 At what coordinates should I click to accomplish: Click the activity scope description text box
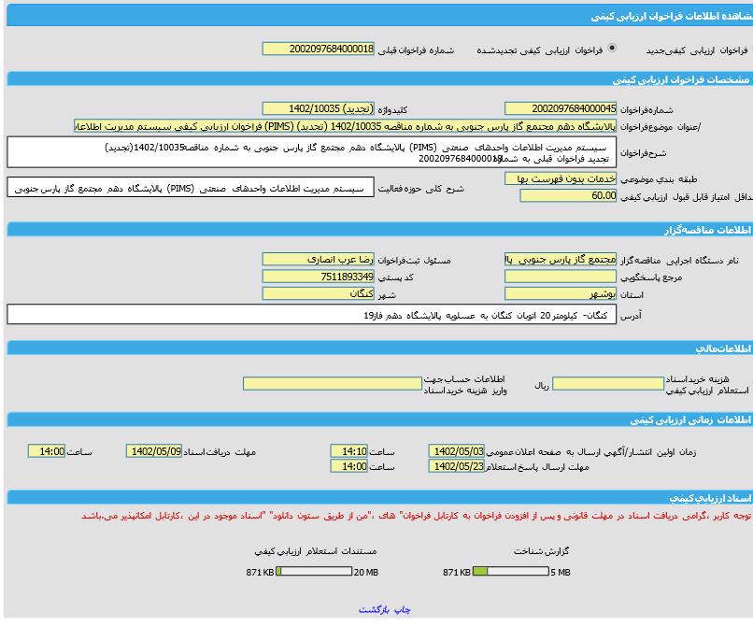(x=190, y=188)
